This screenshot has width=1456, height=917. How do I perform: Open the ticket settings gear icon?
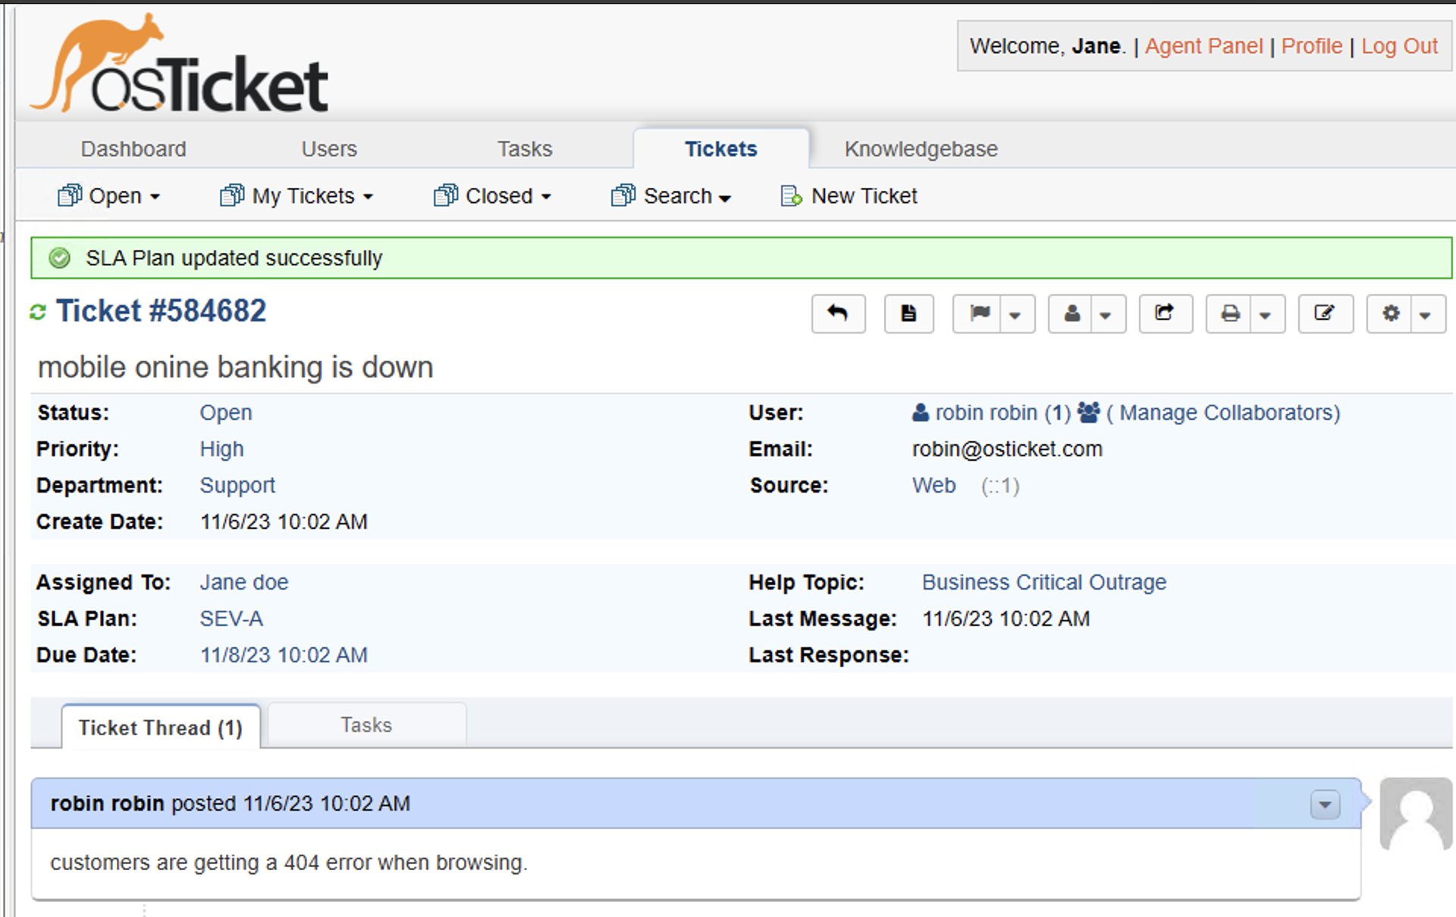1390,314
